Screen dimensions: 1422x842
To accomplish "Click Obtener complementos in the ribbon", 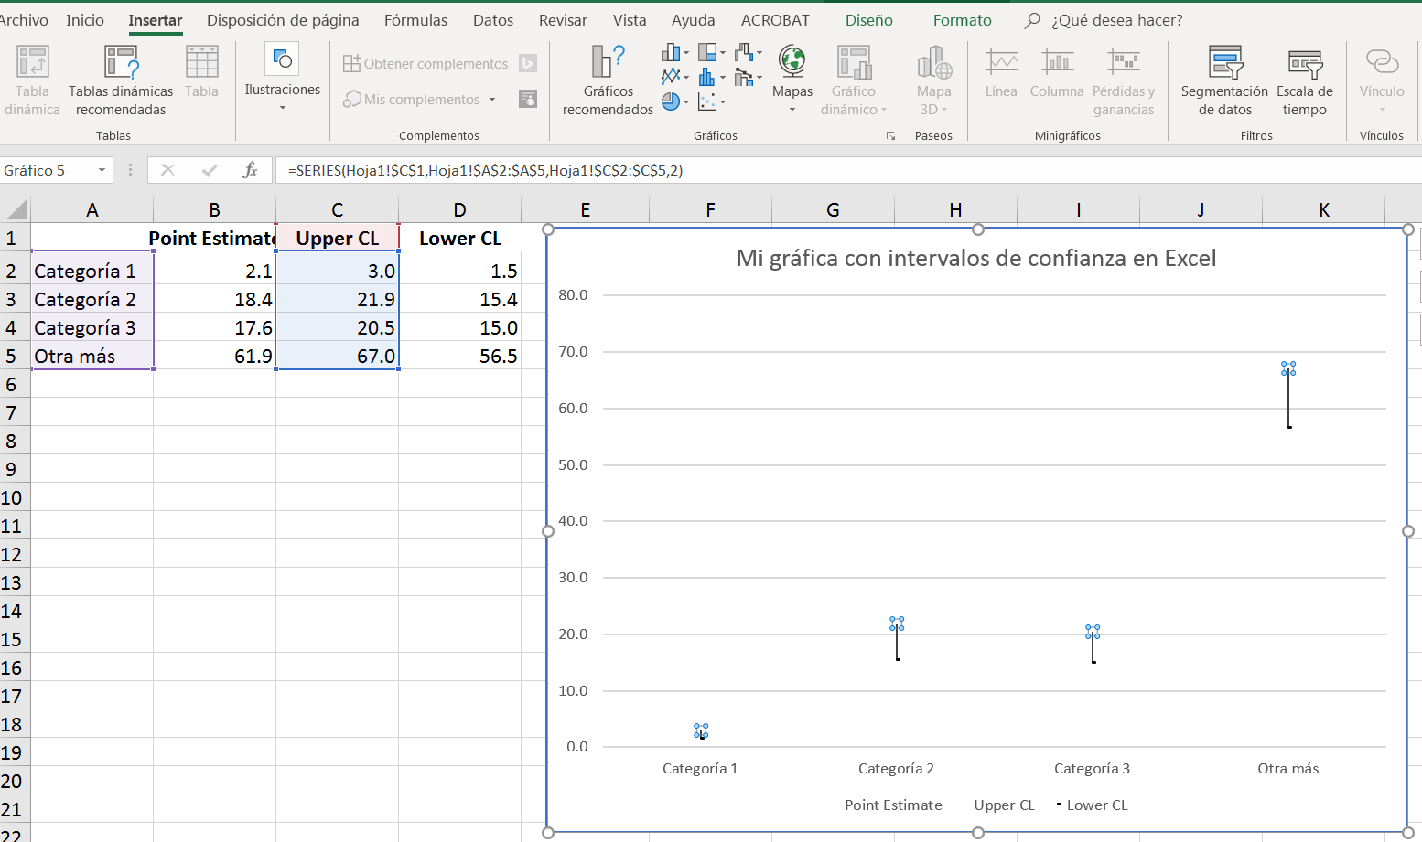I will (425, 63).
